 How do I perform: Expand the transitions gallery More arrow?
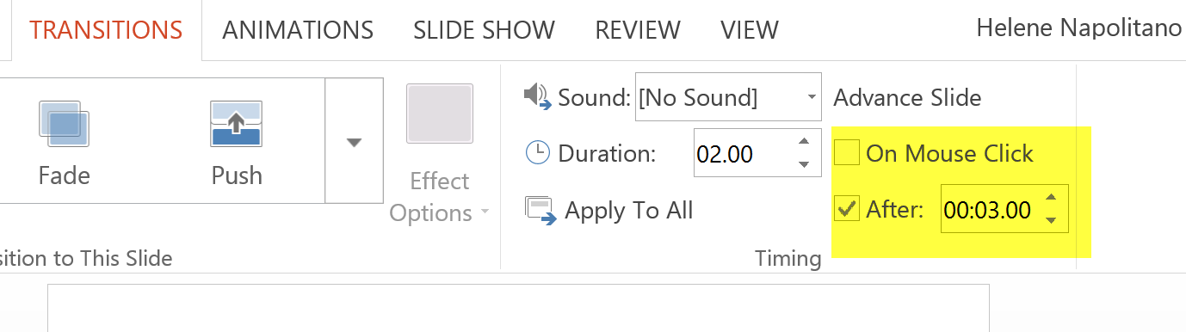pos(354,141)
